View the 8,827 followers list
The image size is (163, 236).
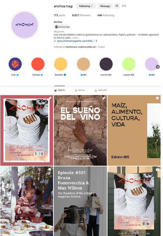tap(81, 15)
